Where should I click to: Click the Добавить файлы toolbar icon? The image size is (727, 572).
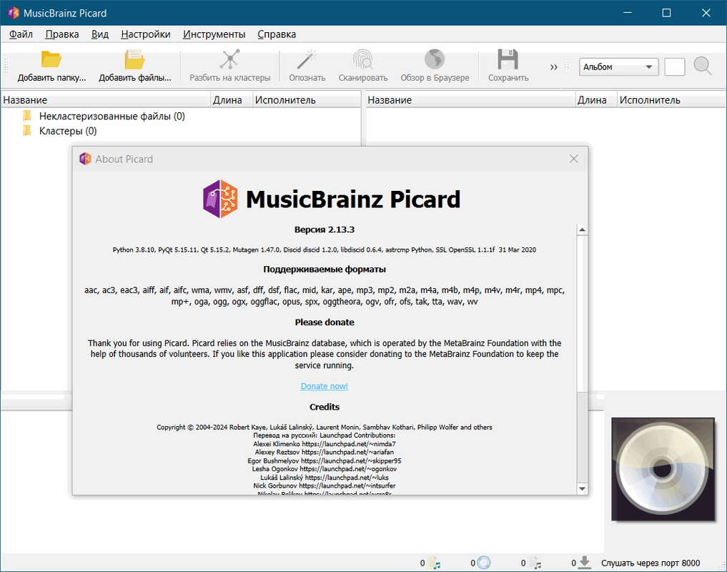pyautogui.click(x=134, y=60)
